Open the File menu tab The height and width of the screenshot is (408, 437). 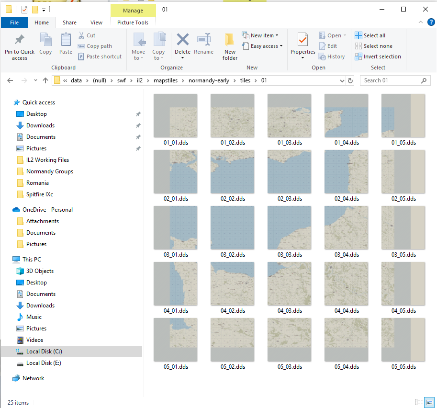click(14, 23)
